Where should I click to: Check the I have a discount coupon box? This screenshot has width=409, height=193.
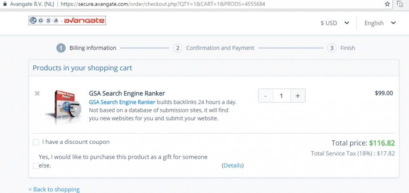click(36, 142)
